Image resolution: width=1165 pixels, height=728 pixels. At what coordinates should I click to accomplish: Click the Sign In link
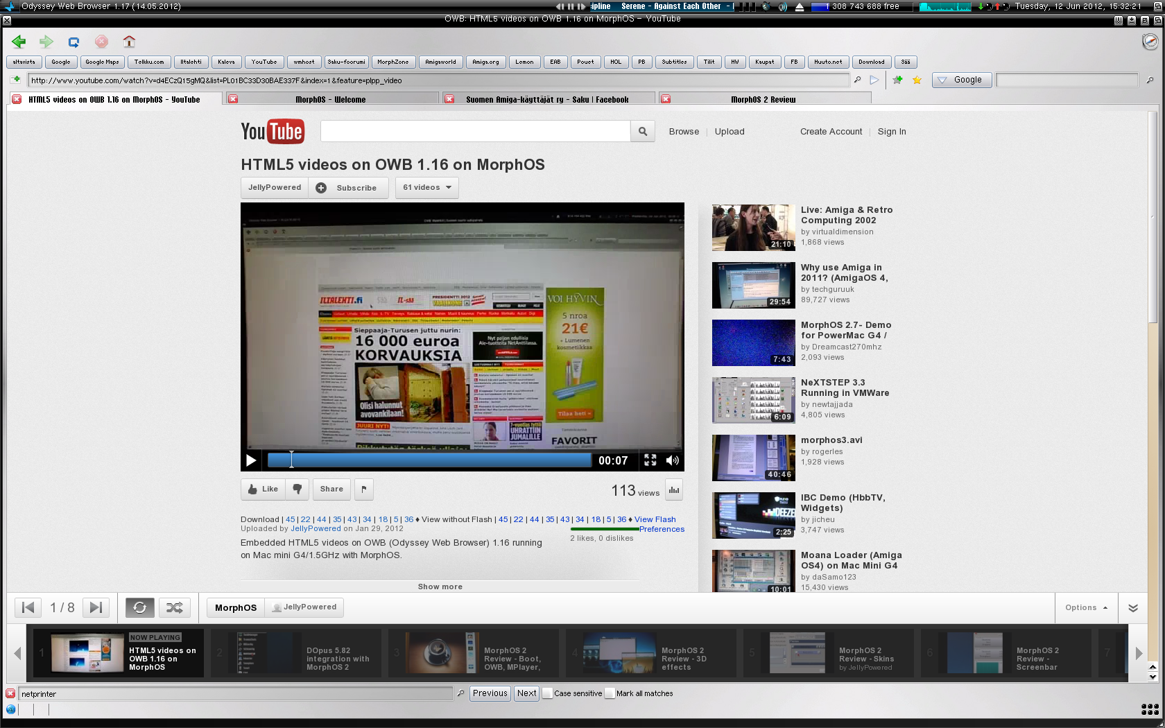[892, 132]
